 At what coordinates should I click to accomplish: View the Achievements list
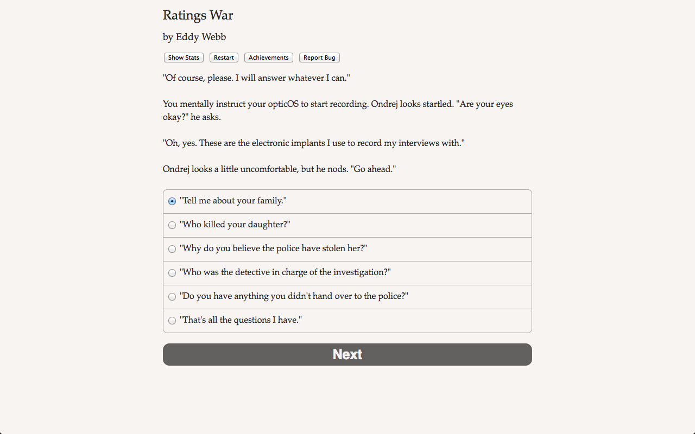(268, 58)
